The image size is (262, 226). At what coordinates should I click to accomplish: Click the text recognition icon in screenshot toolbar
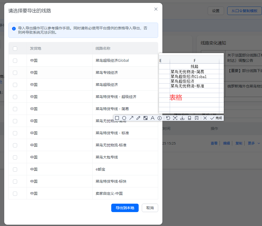[175, 118]
